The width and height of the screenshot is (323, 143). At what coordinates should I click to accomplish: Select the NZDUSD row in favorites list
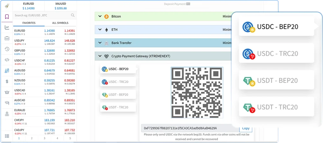pyautogui.click(x=45, y=82)
